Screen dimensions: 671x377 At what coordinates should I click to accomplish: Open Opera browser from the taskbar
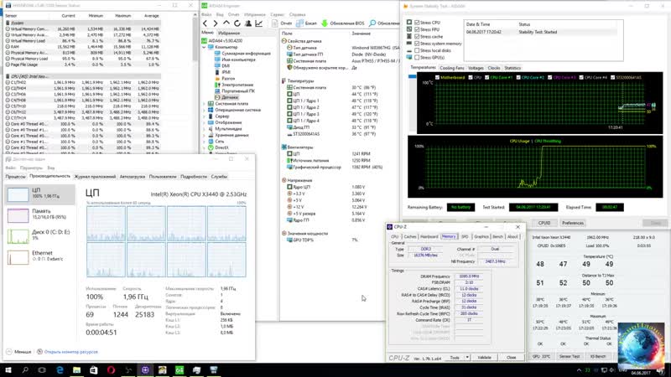(111, 369)
